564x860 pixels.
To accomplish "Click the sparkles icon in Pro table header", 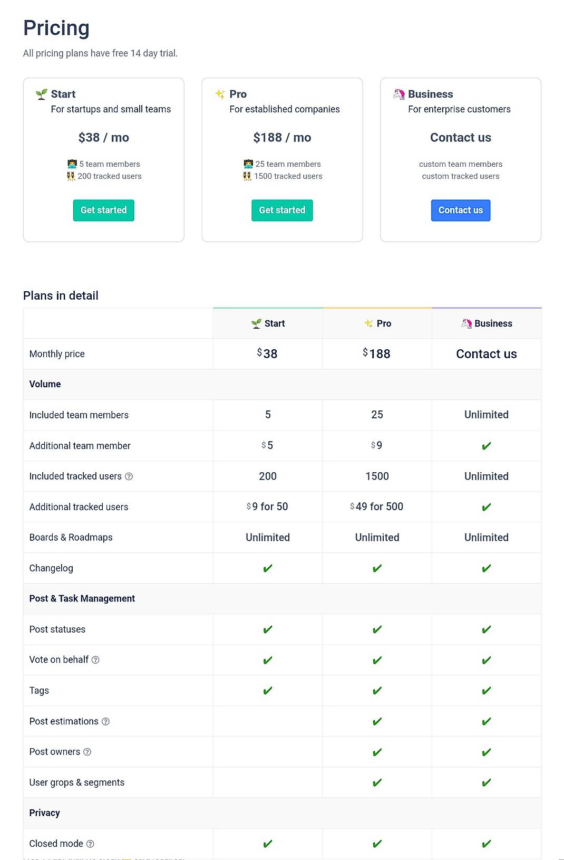I will pos(369,323).
